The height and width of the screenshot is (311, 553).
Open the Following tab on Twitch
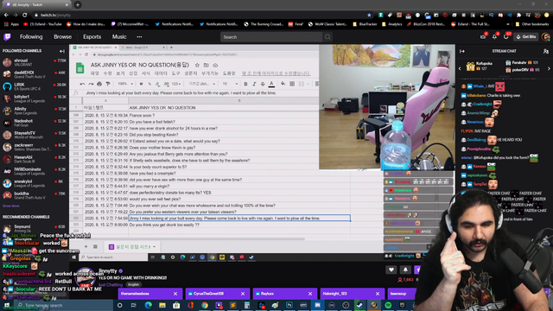click(x=31, y=36)
